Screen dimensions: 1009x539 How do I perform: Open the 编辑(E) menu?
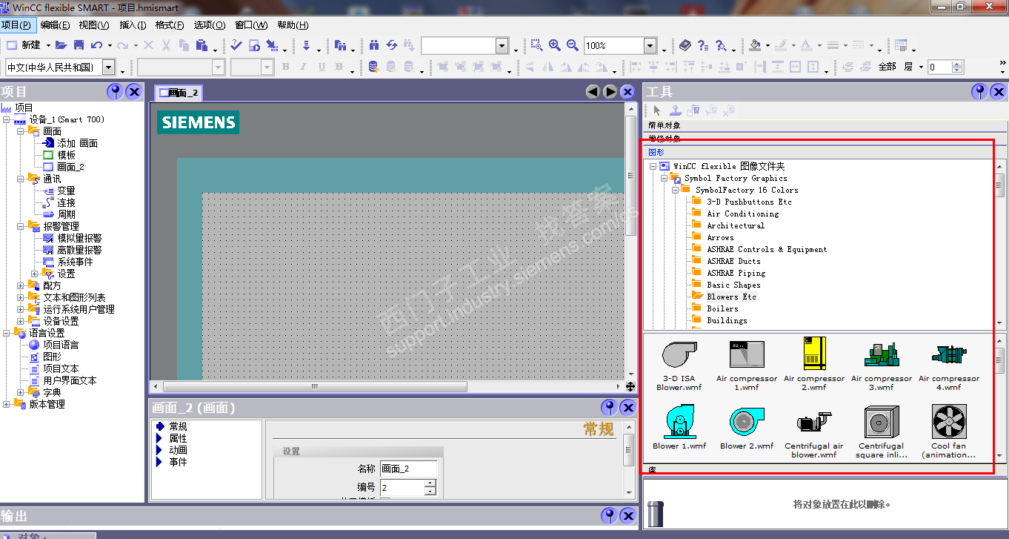tap(55, 24)
